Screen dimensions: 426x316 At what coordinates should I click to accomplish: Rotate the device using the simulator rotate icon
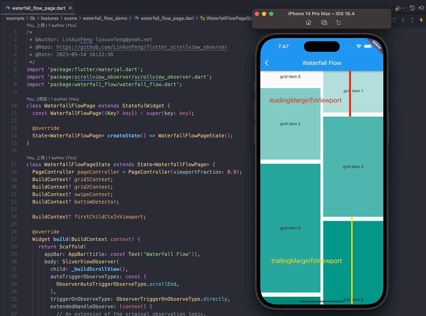coord(338,22)
